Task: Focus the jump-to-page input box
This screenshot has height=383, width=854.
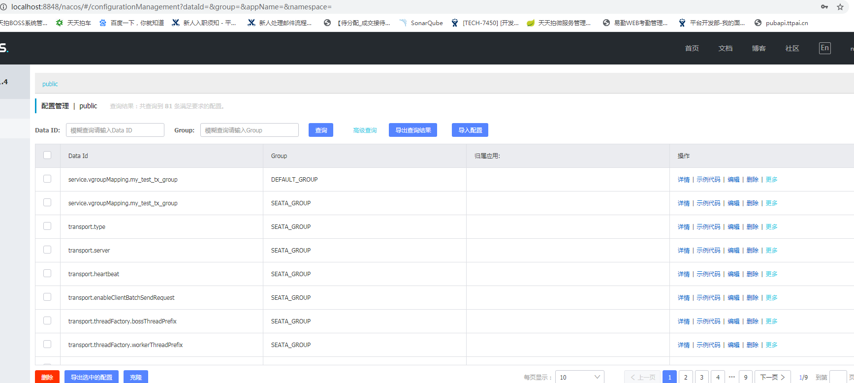Action: [838, 377]
